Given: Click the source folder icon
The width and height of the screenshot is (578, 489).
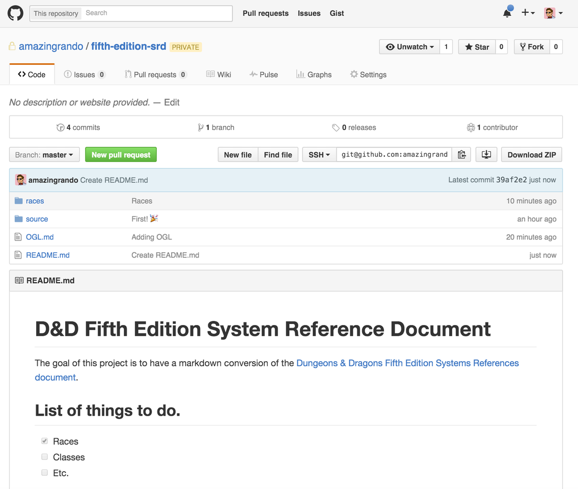Looking at the screenshot, I should point(18,219).
